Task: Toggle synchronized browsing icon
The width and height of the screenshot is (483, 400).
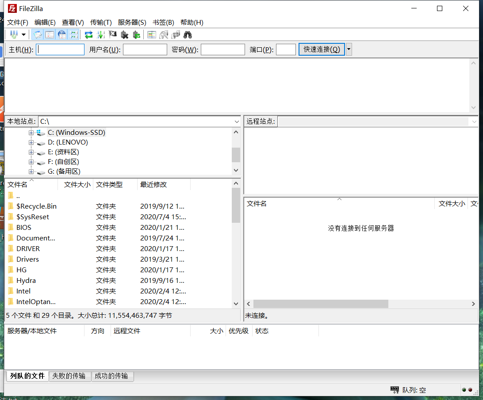Action: (x=176, y=34)
